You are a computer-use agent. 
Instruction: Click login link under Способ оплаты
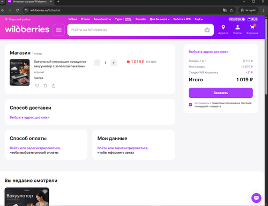(35, 148)
